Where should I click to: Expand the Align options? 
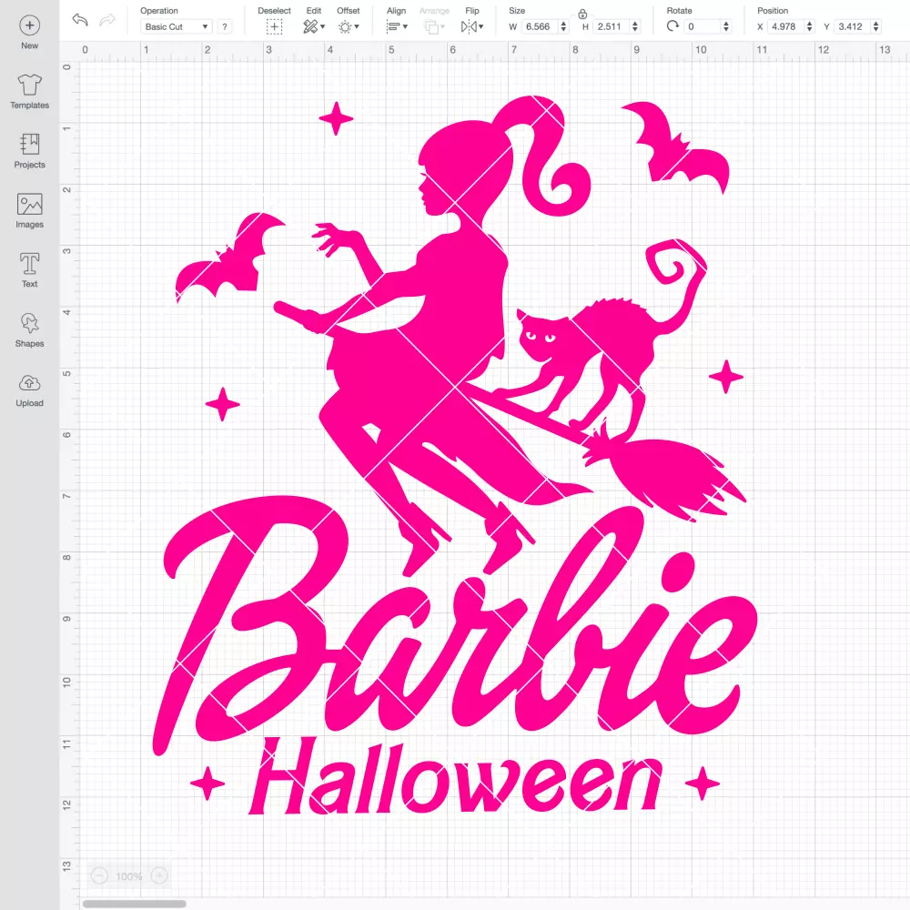(397, 26)
